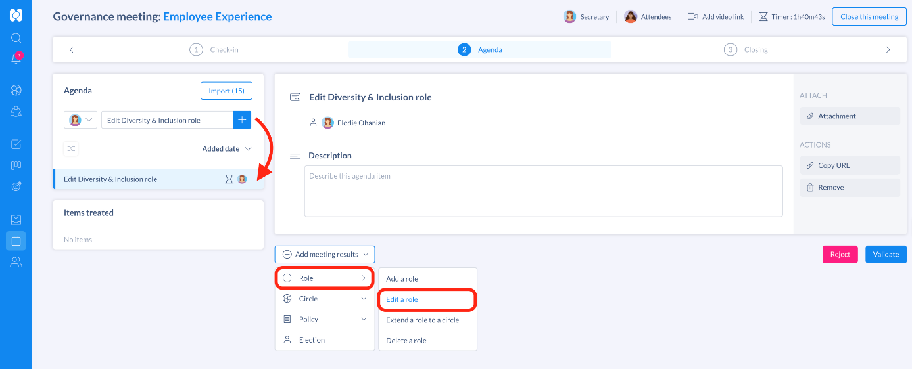Select Edit a role

427,299
